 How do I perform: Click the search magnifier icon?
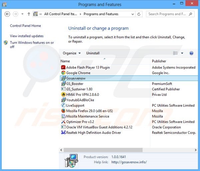click(x=191, y=14)
